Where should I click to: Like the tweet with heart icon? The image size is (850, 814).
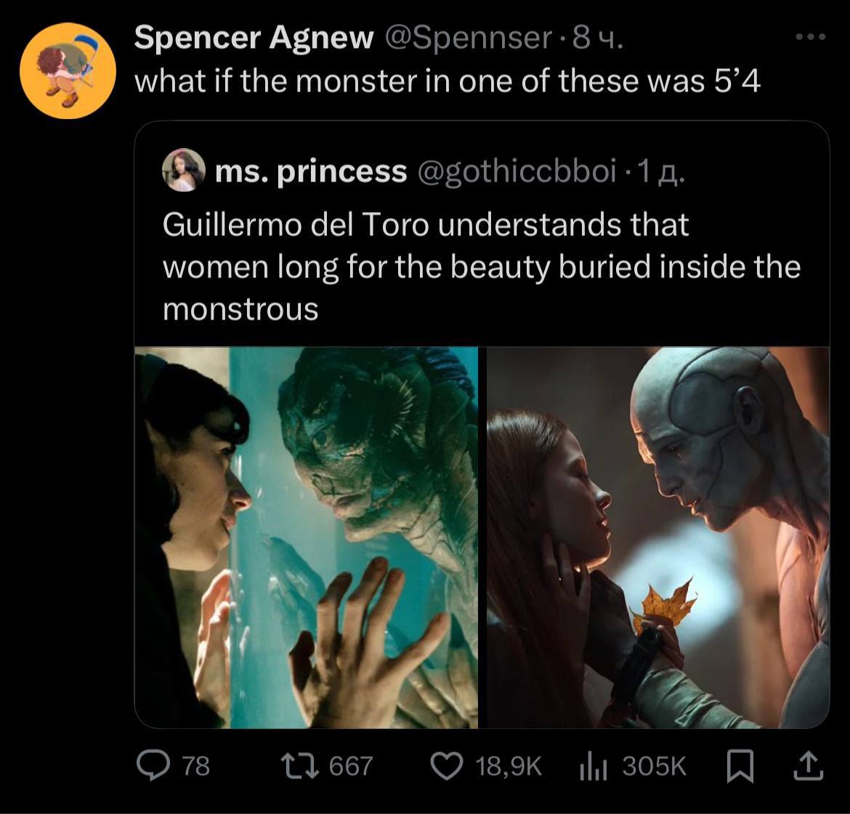point(447,766)
